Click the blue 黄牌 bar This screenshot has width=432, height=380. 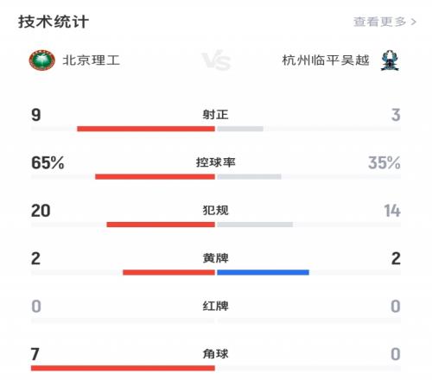(x=263, y=272)
